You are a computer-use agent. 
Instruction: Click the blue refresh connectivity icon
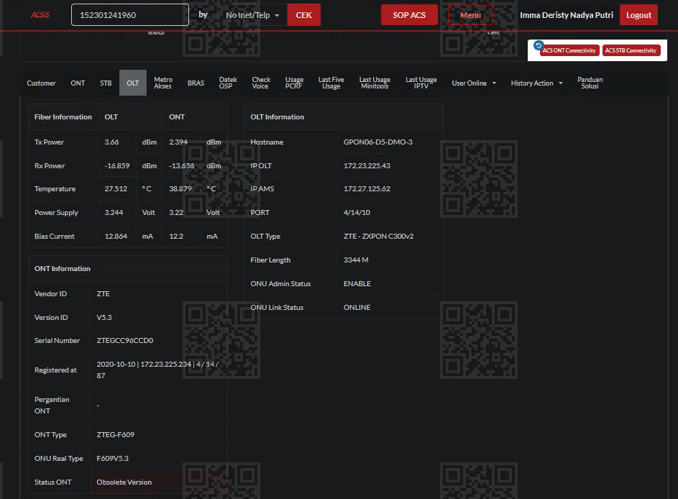[x=539, y=45]
